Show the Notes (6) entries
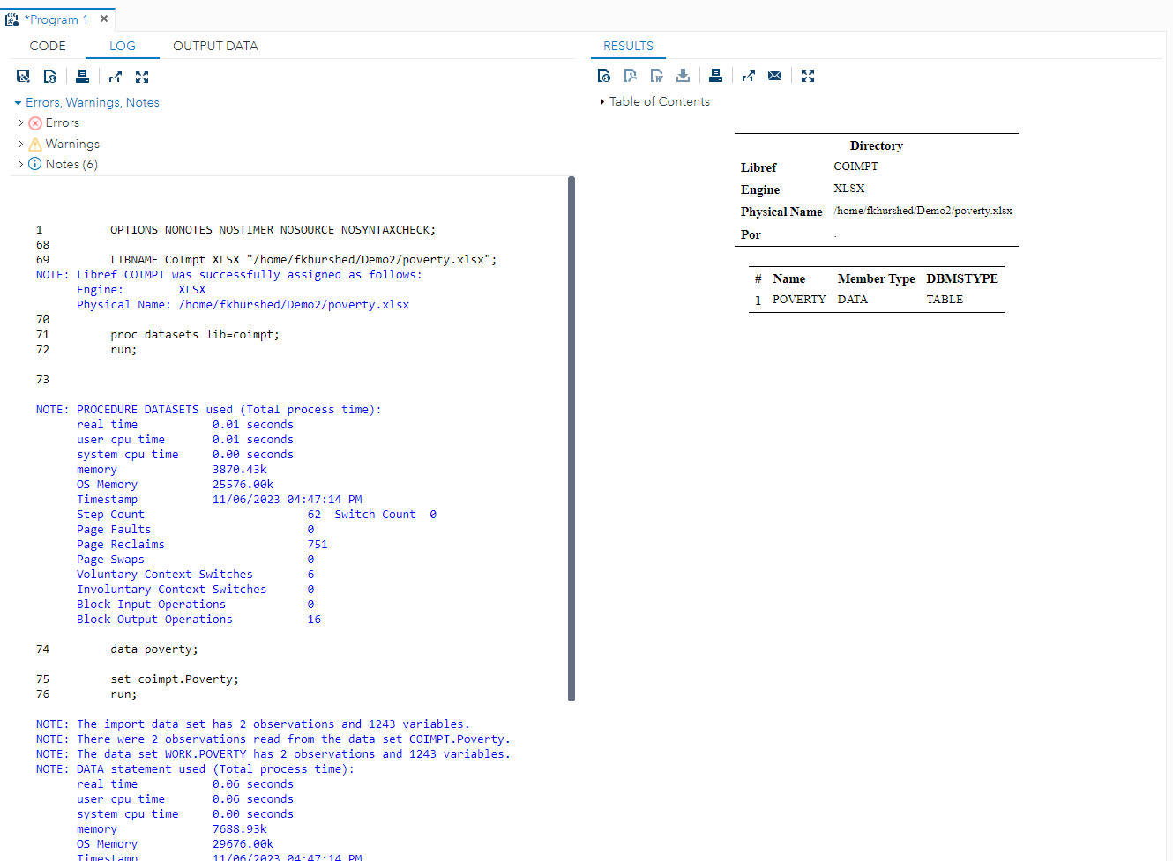Viewport: 1173px width, 861px height. [20, 164]
